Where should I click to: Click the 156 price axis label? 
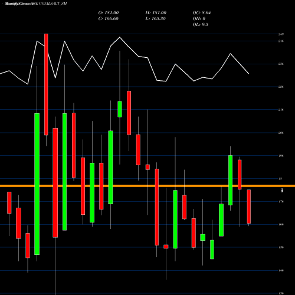point(281,247)
